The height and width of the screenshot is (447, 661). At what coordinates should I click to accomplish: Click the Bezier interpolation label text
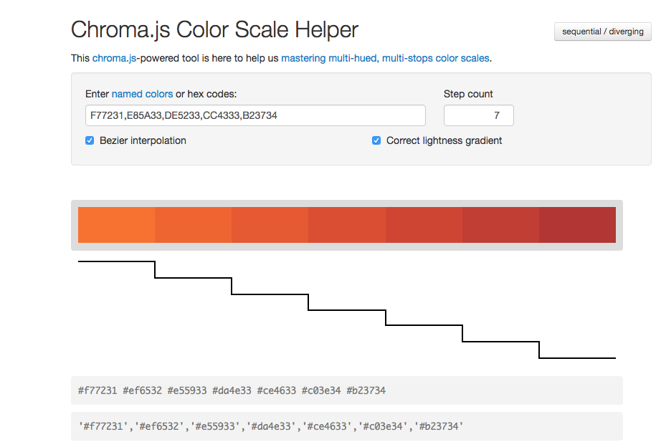(143, 140)
